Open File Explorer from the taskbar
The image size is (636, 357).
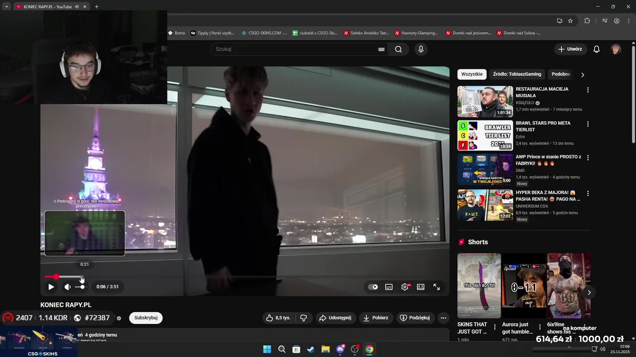[325, 349]
